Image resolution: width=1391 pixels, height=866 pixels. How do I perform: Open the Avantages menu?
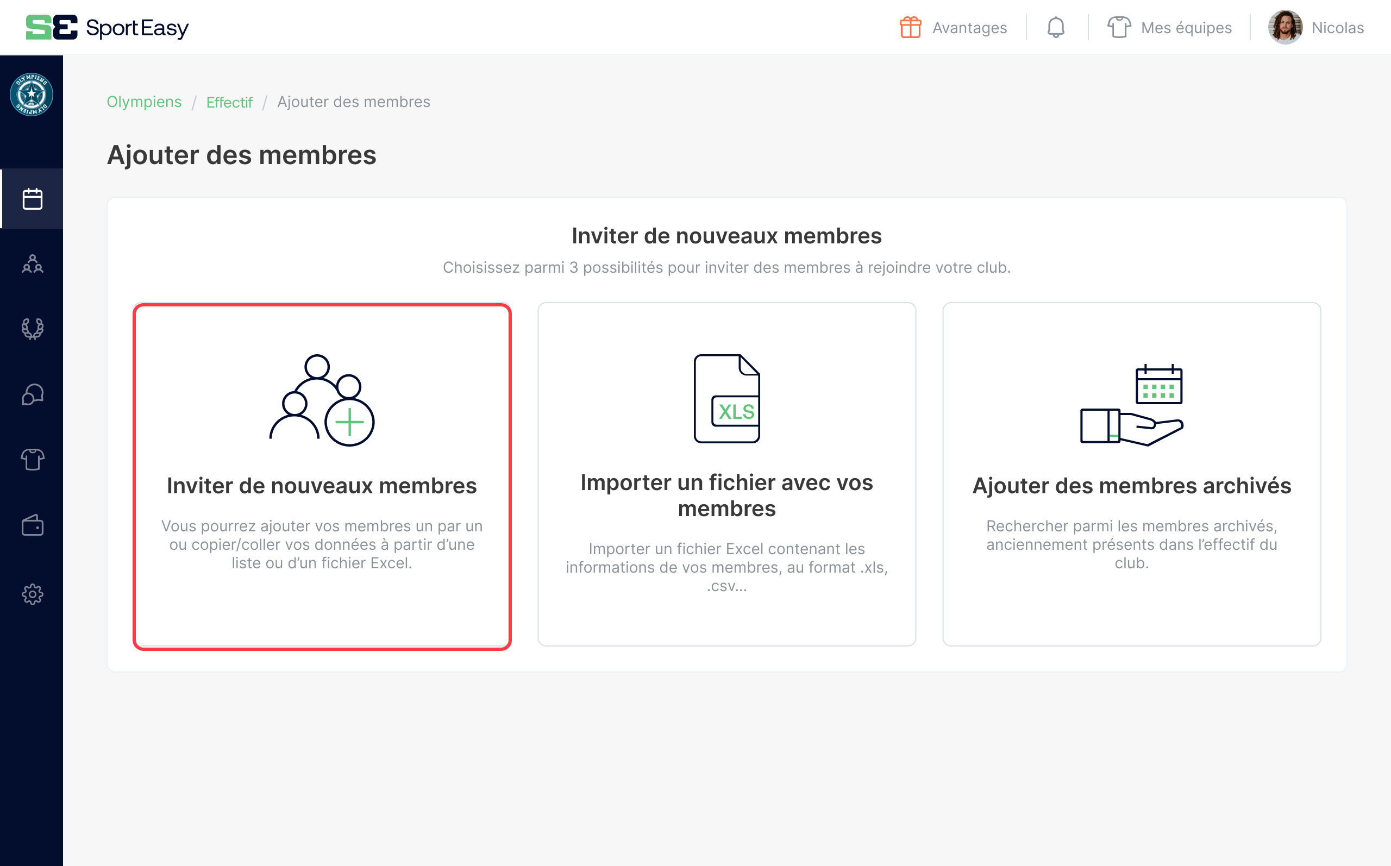[969, 28]
